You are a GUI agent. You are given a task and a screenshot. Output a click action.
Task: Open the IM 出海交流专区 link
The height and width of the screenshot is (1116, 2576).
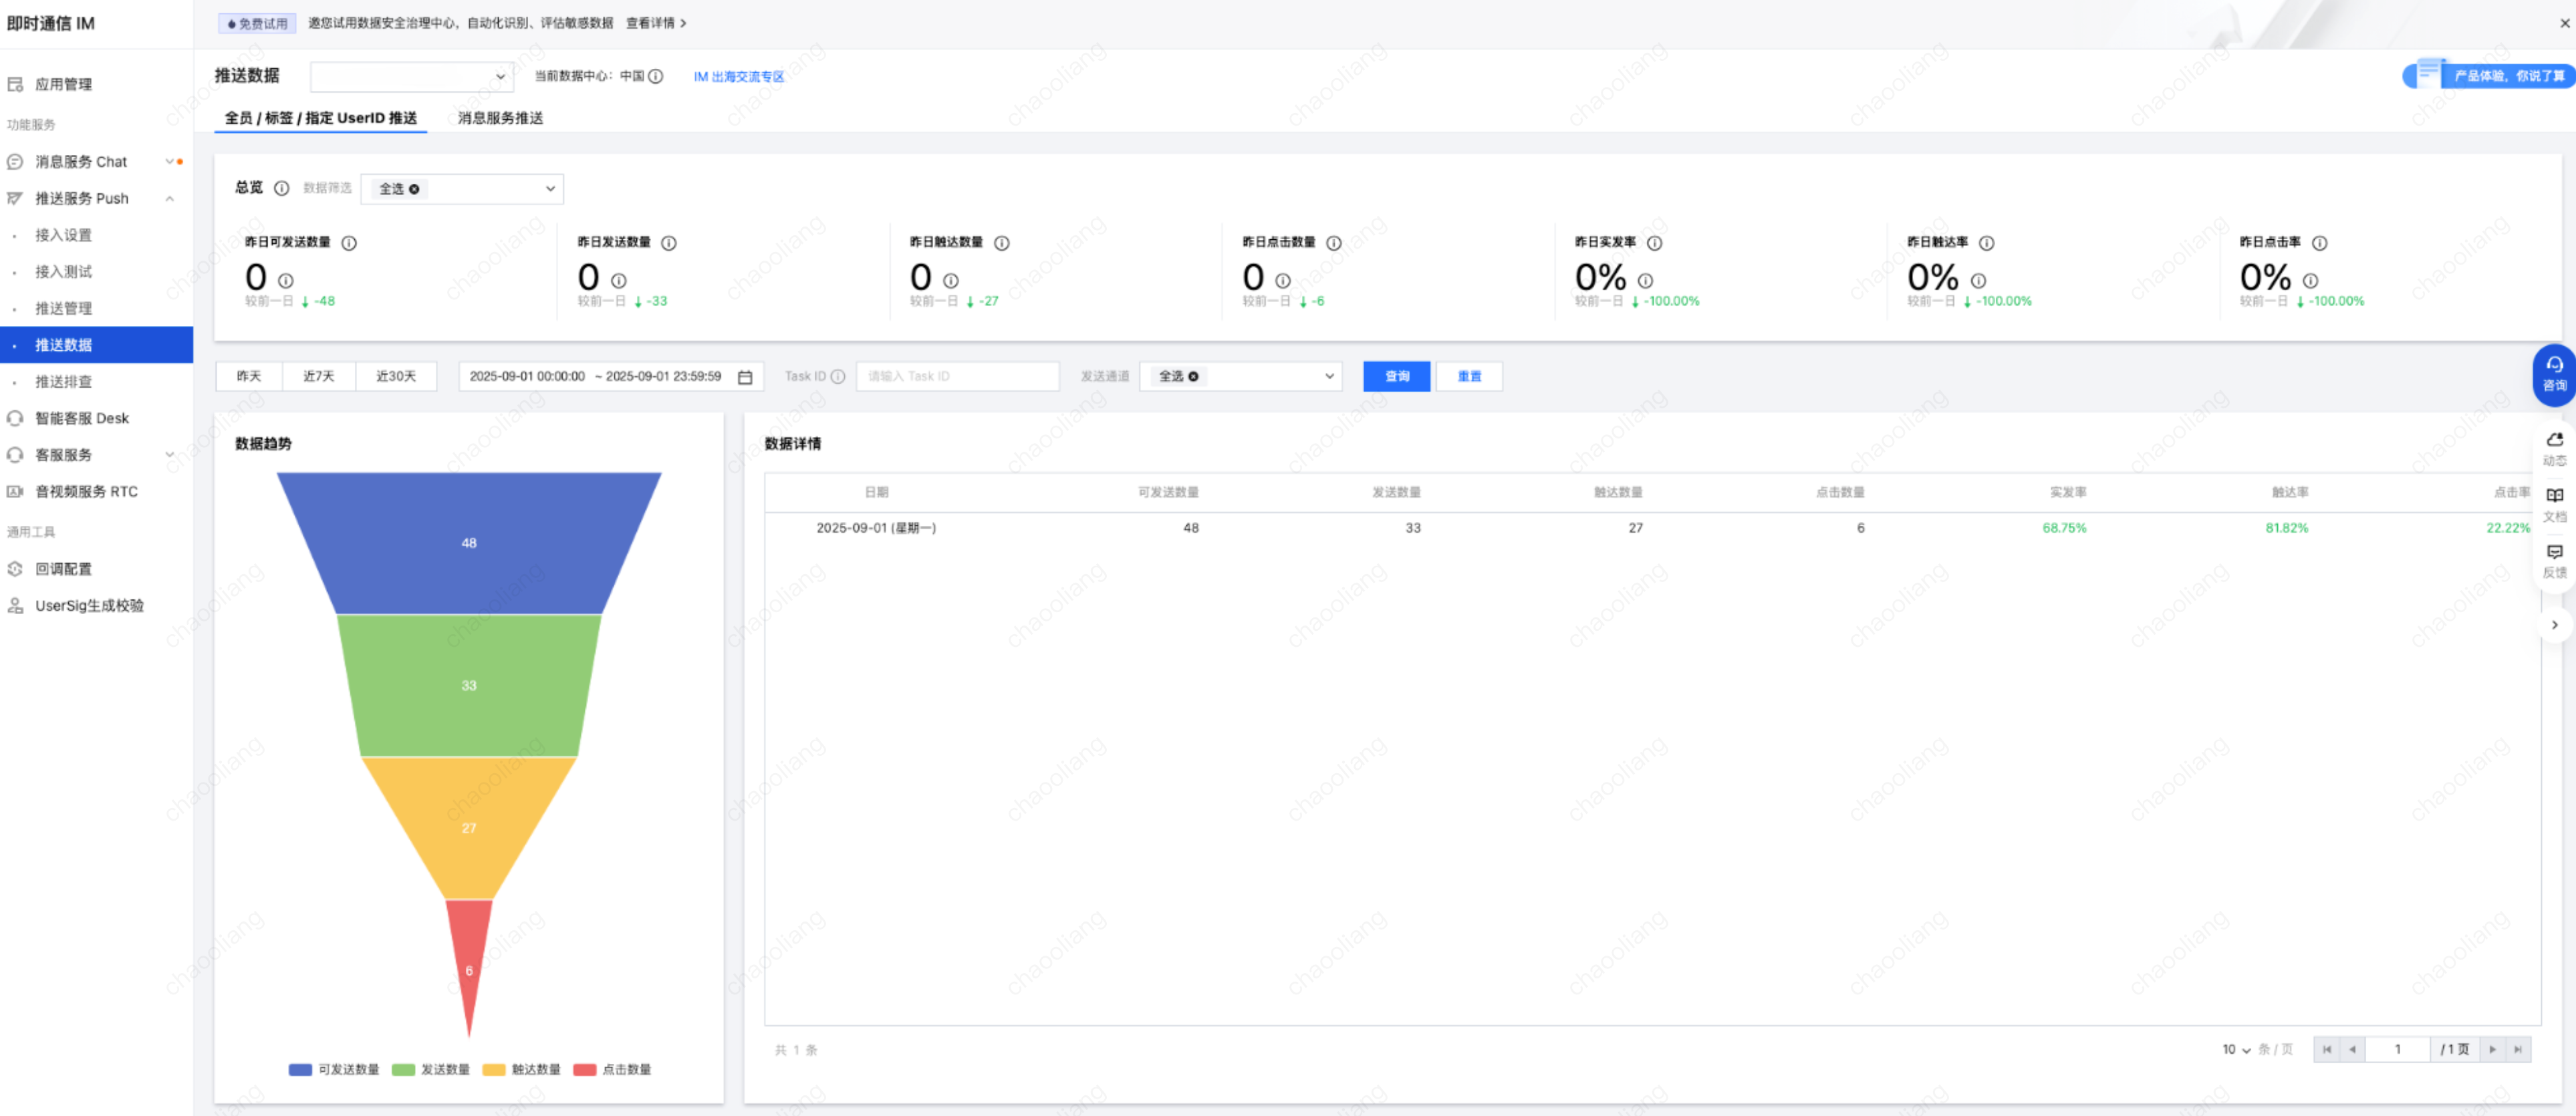[738, 77]
